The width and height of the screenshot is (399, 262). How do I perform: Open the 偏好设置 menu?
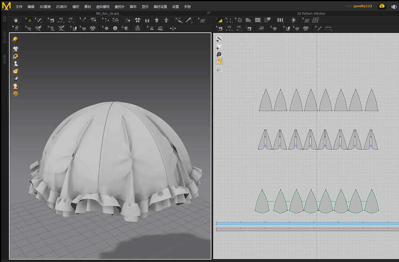[x=160, y=7]
